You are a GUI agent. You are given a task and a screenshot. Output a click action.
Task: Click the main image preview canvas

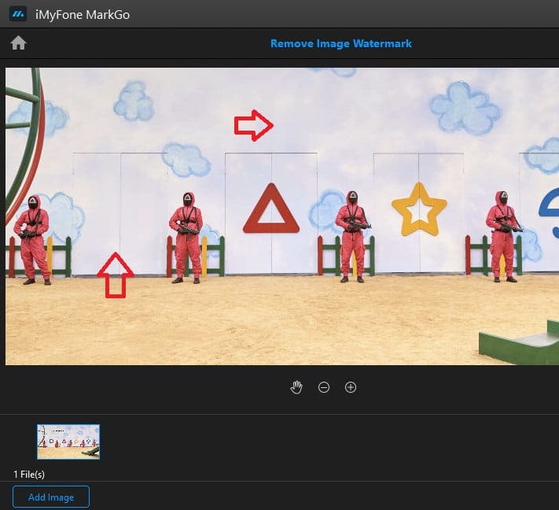click(x=282, y=216)
